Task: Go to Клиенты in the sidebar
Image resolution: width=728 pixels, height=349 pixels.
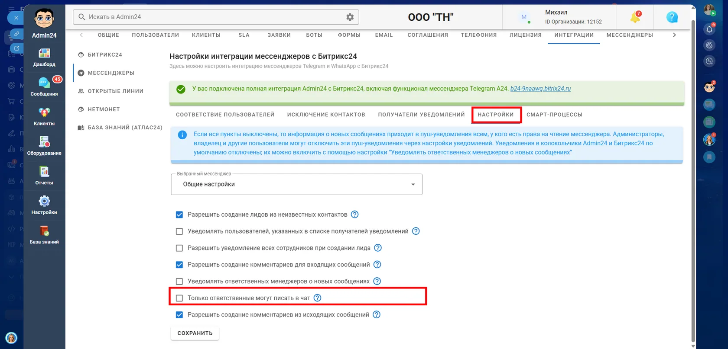Action: (44, 116)
